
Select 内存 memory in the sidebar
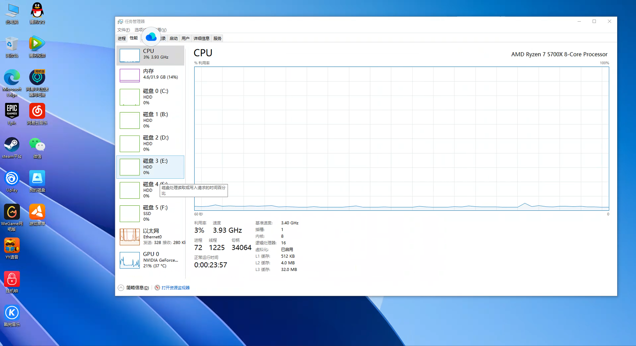[150, 75]
